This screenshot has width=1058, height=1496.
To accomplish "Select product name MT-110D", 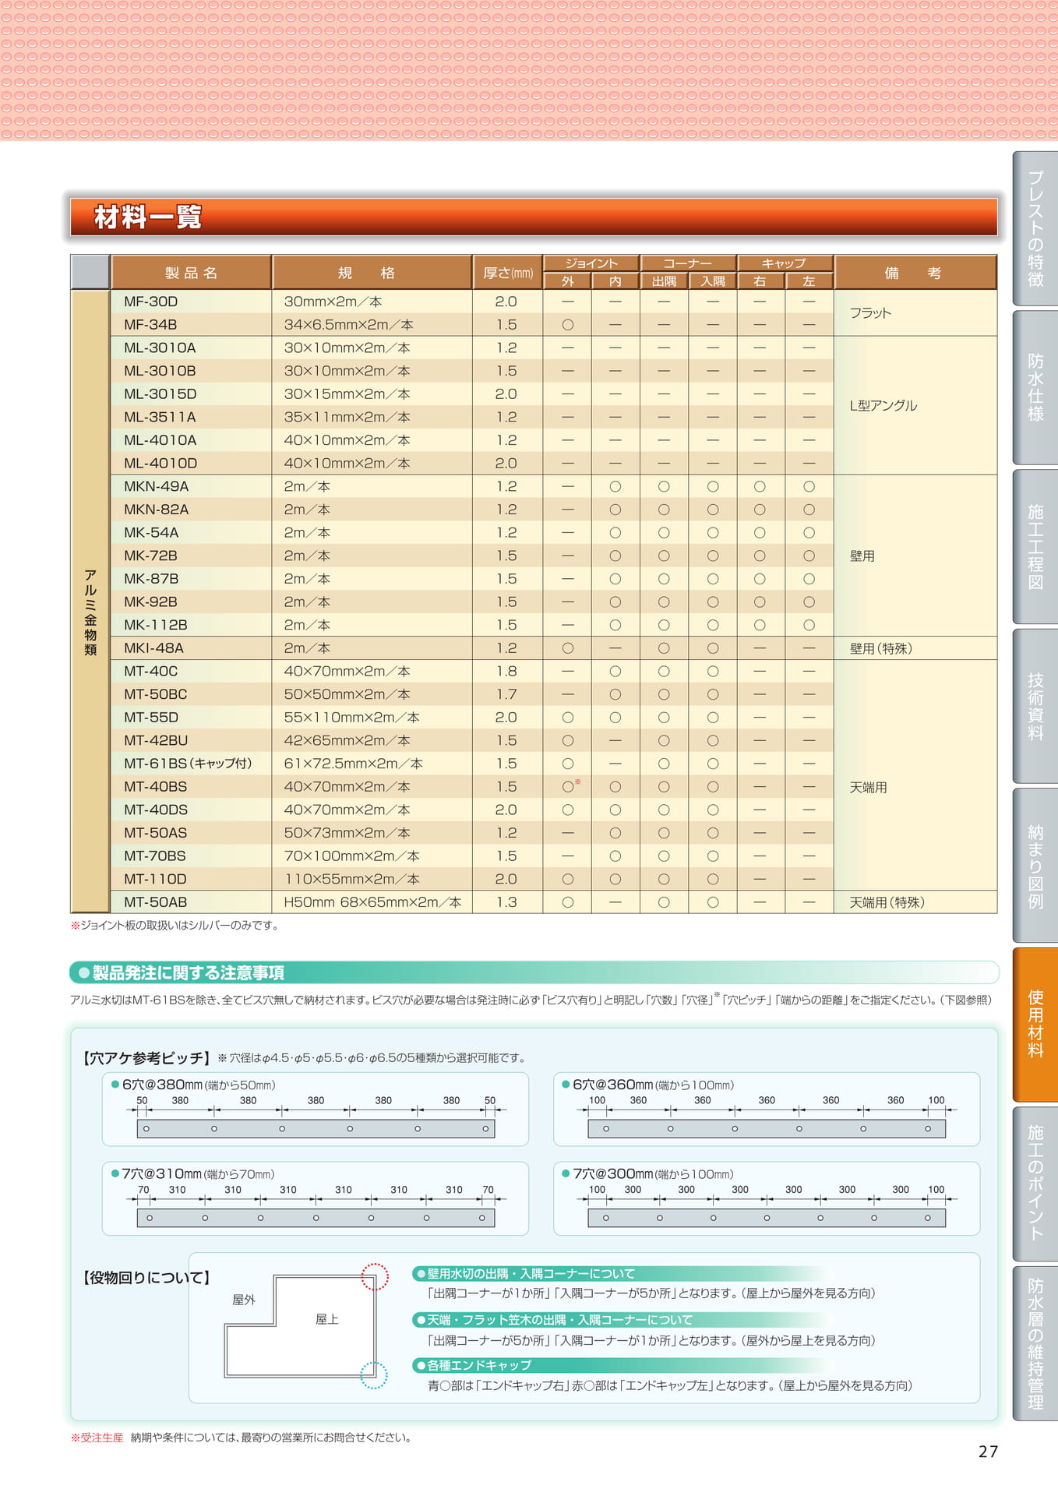I will (155, 879).
